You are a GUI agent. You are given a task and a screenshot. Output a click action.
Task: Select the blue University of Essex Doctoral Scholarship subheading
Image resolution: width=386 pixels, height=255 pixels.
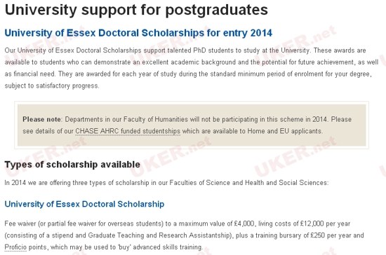[84, 204]
